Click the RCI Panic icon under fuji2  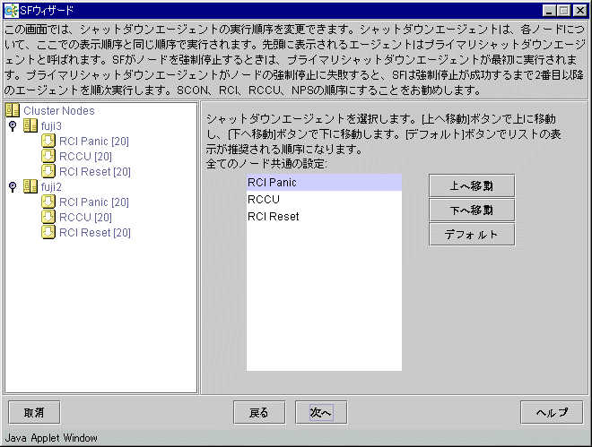[48, 202]
